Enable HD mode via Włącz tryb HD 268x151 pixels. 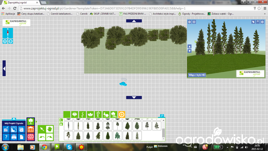click(x=197, y=75)
